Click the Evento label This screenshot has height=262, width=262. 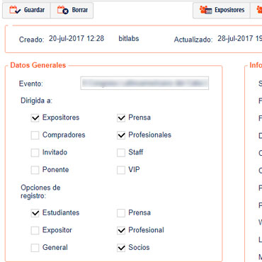click(31, 84)
